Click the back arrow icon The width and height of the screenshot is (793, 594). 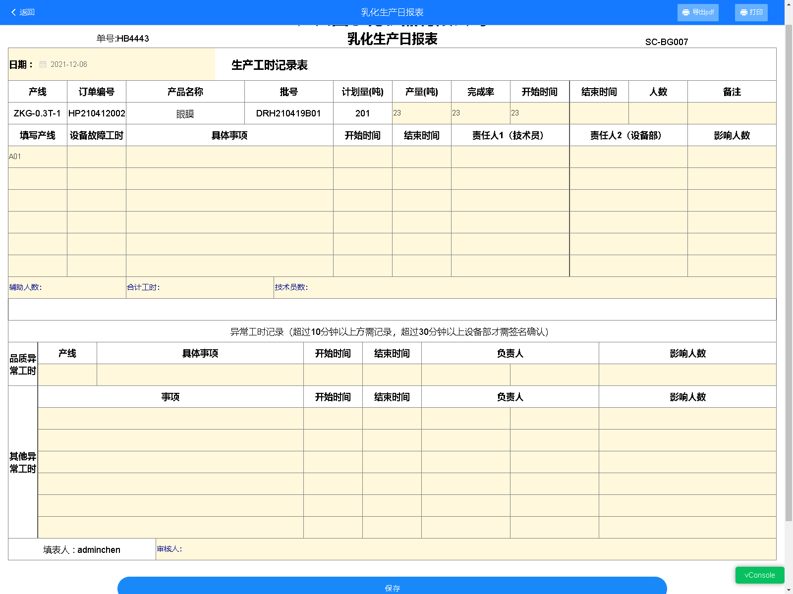point(14,12)
